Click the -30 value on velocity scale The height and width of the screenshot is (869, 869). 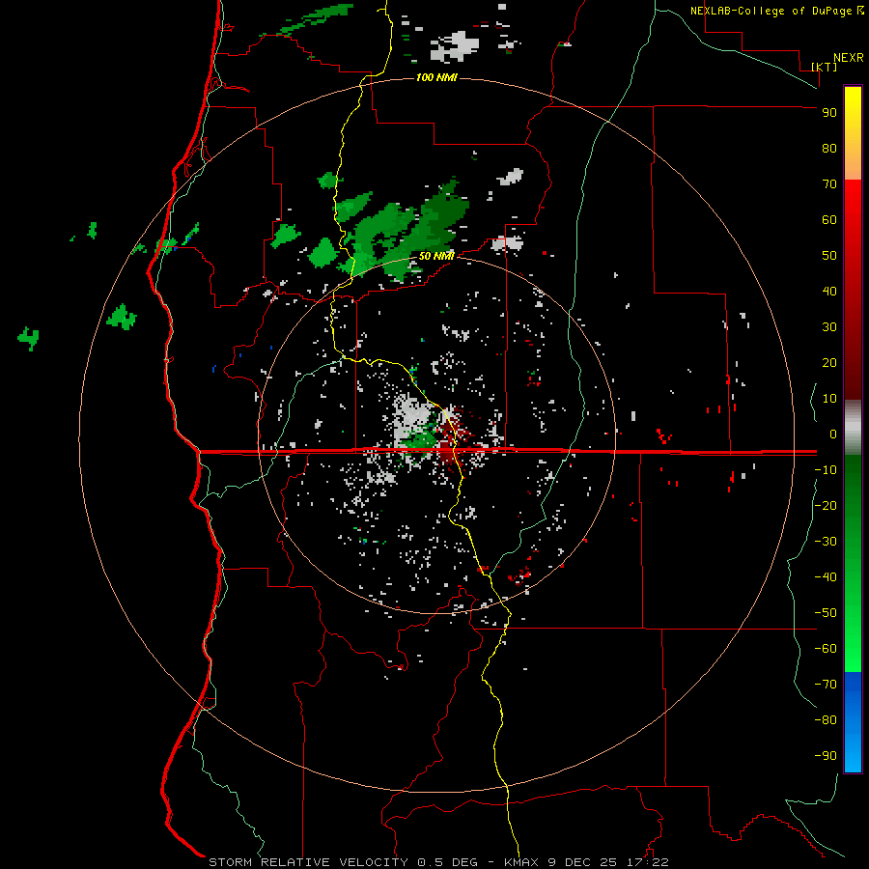826,542
